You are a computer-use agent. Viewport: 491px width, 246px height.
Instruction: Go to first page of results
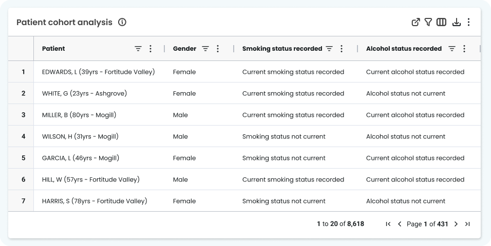pos(388,224)
